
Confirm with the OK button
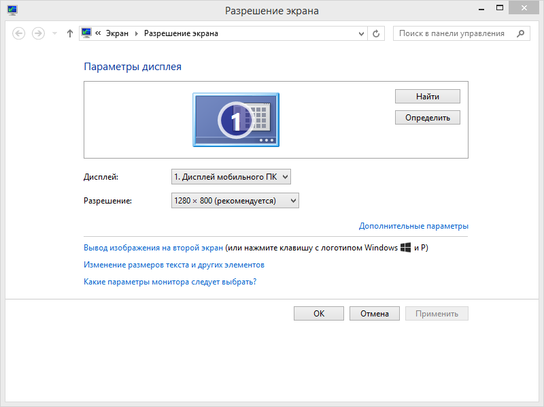click(319, 314)
